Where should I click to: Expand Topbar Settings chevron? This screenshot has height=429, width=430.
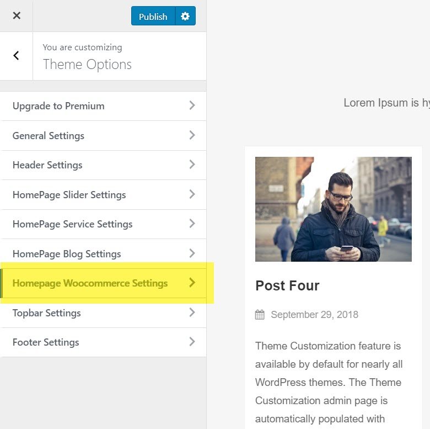pos(192,313)
